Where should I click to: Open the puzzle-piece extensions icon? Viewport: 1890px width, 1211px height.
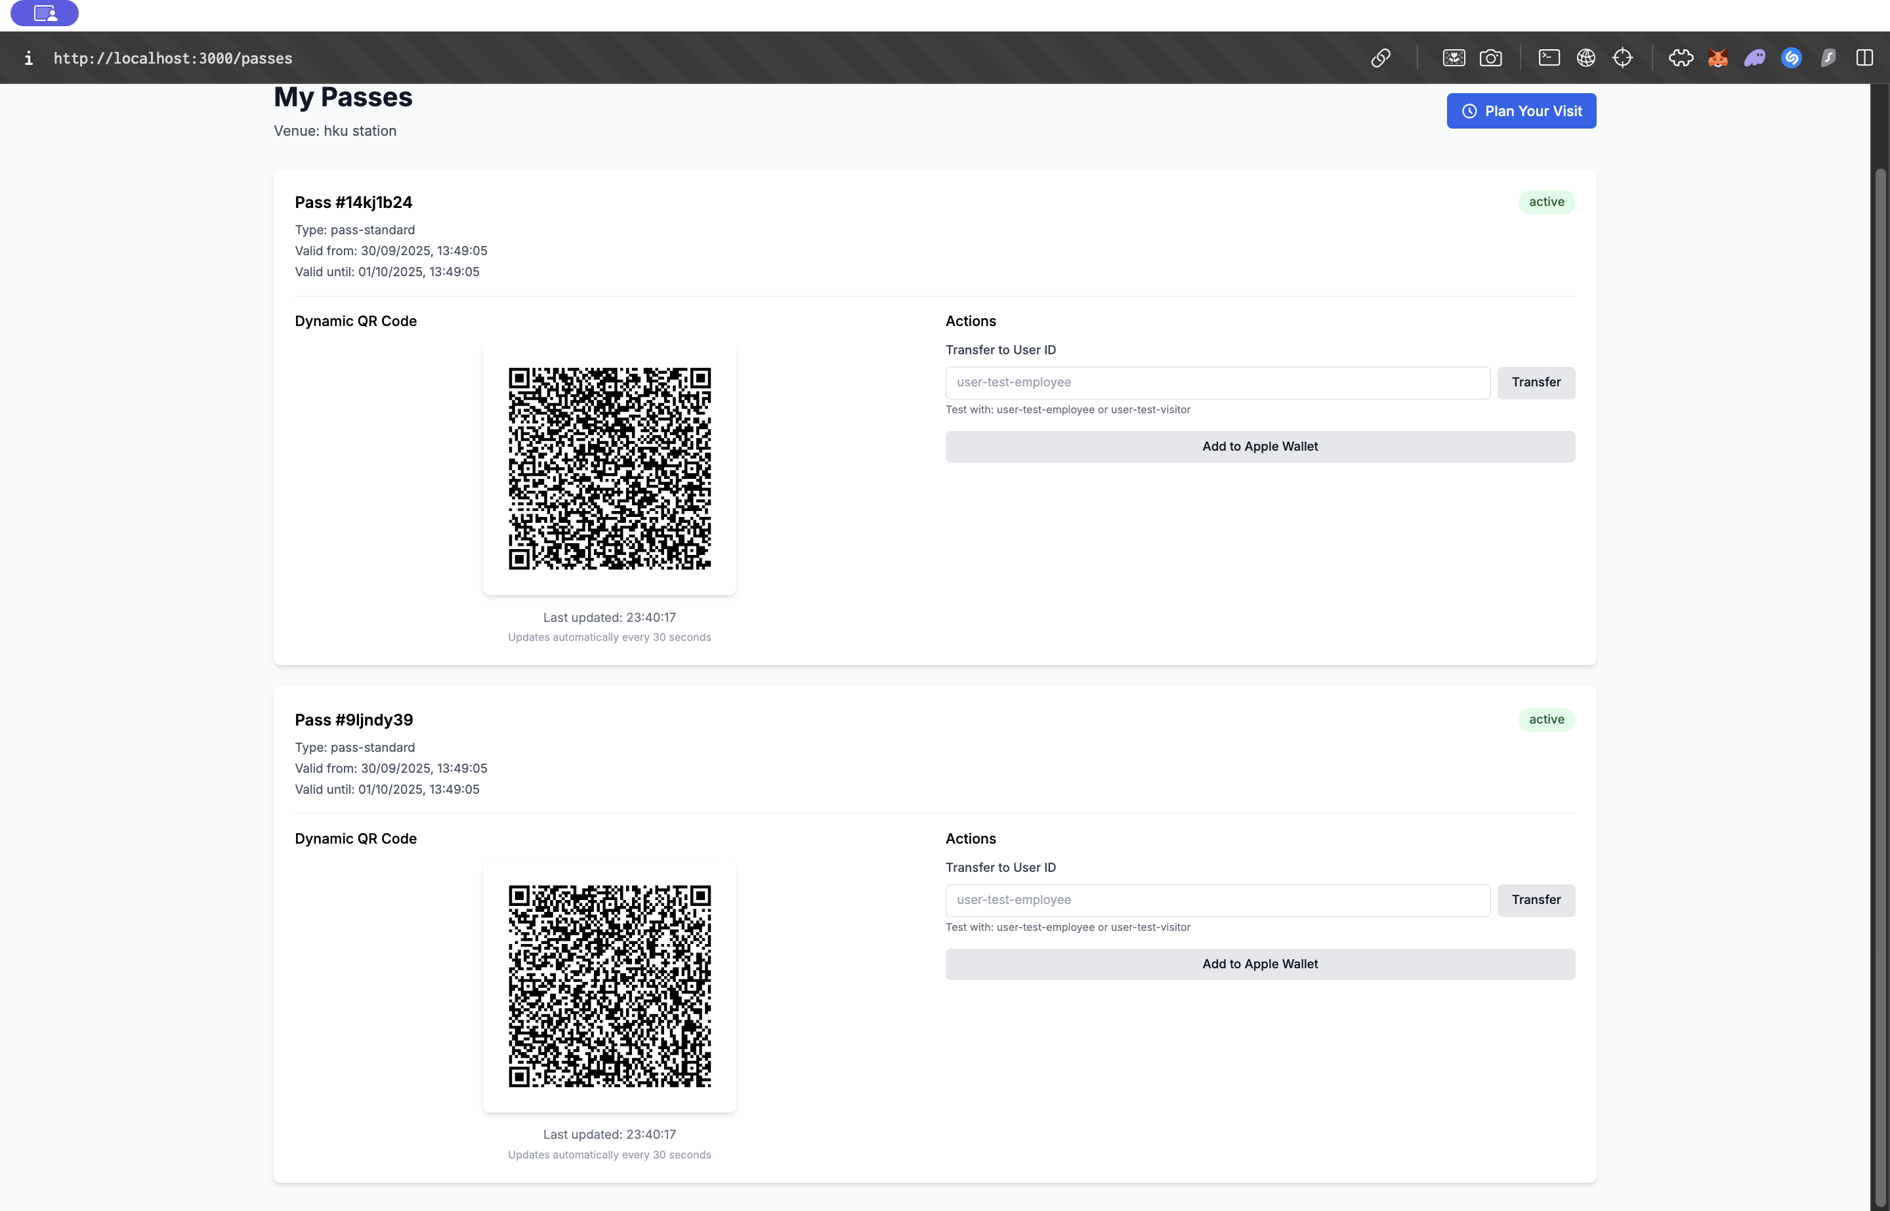pos(1681,58)
